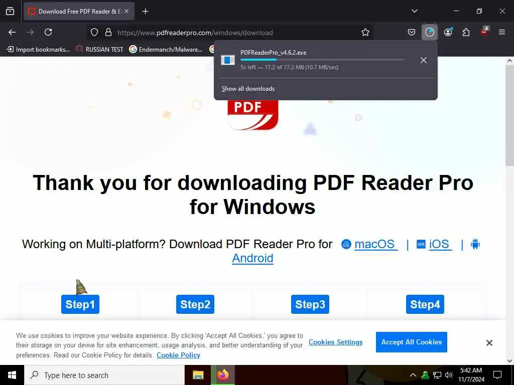
Task: Click the scrollbar up arrow
Action: click(509, 61)
